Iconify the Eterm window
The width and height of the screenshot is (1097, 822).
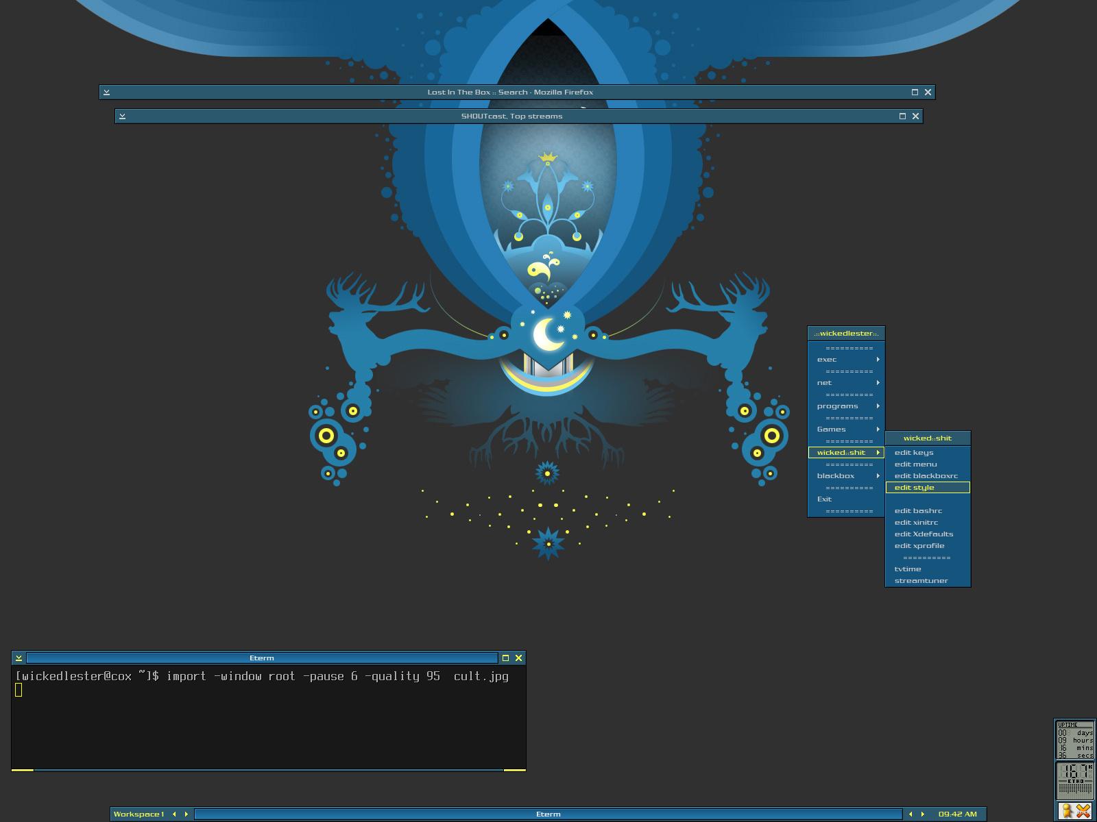(19, 658)
